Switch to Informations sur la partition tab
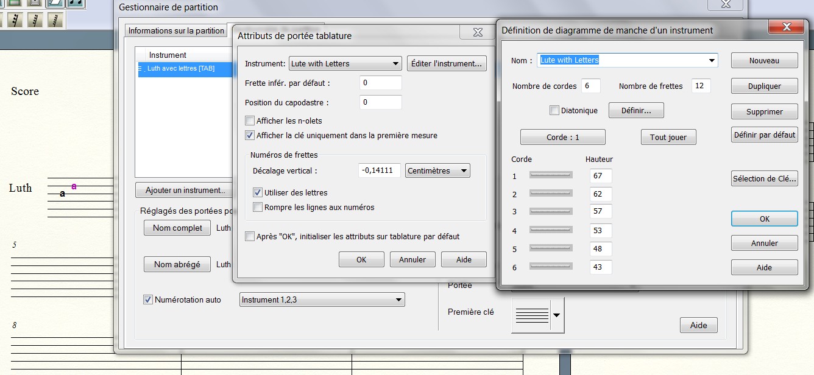 pos(176,31)
